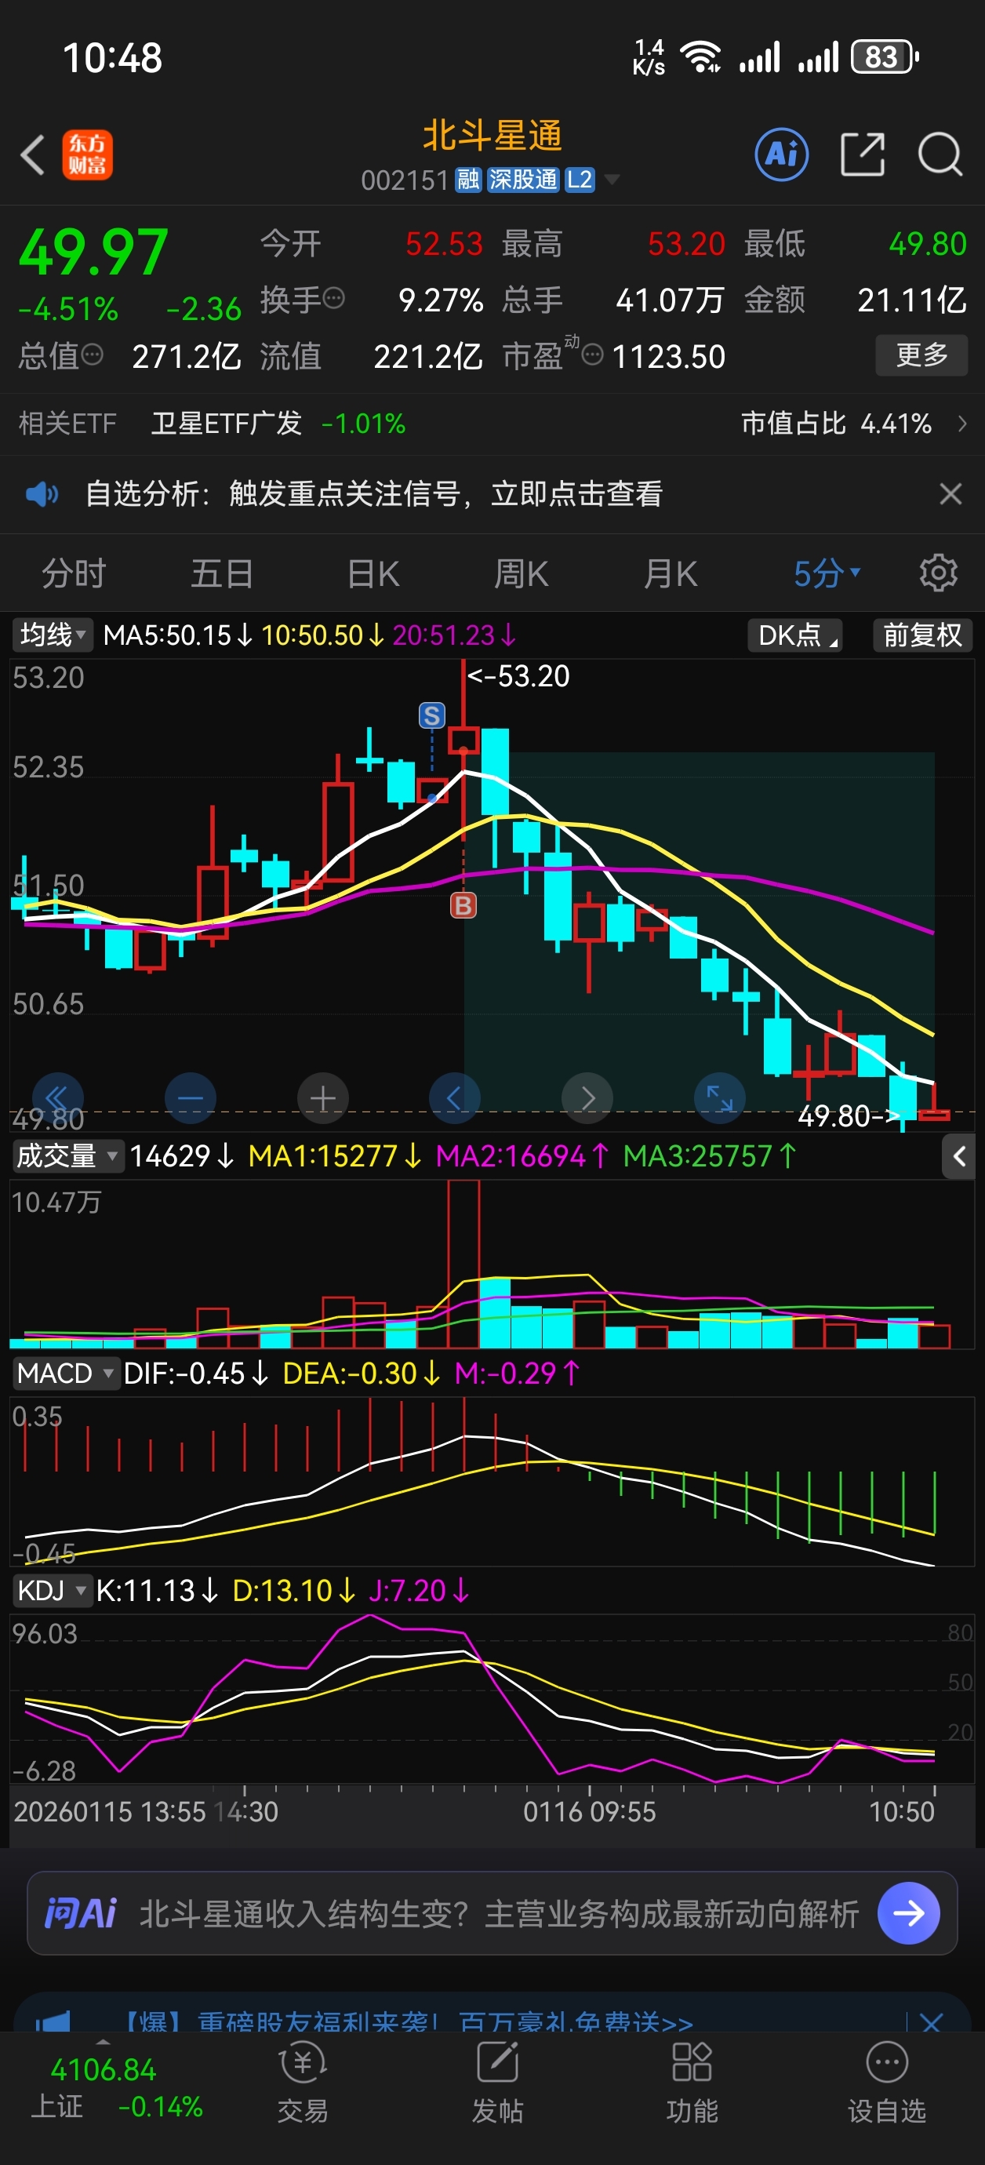Tap the 问Ai suggested question
985x2165 pixels.
coord(499,1914)
